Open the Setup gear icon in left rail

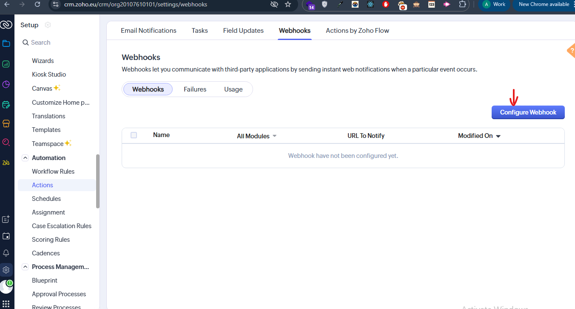click(x=6, y=269)
